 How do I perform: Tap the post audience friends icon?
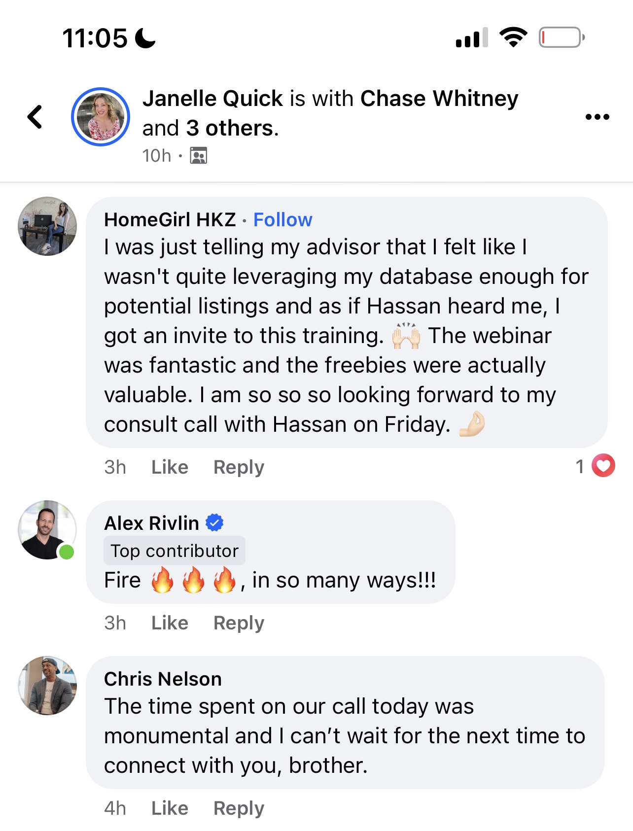click(x=198, y=156)
